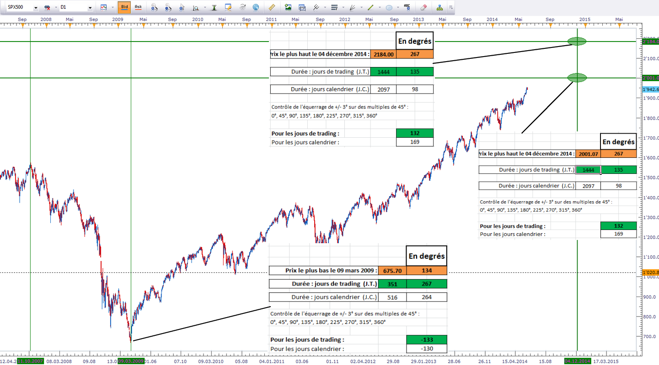Select the green trend line tool
Image resolution: width=659 pixels, height=365 pixels.
click(370, 8)
